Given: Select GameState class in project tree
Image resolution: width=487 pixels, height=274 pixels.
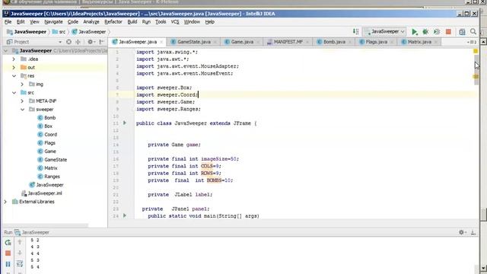Looking at the screenshot, I should click(x=53, y=160).
